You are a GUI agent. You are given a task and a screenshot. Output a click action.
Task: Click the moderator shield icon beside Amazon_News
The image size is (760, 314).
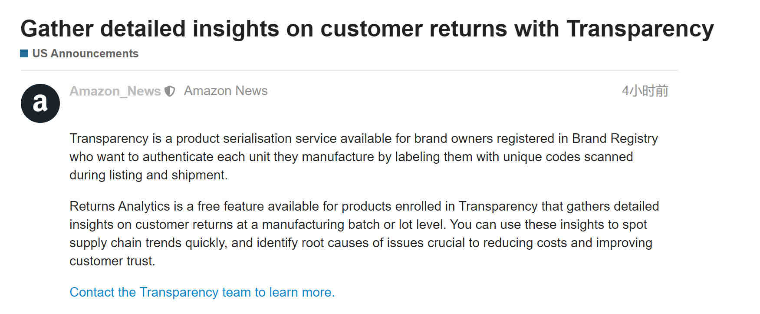[x=170, y=91]
